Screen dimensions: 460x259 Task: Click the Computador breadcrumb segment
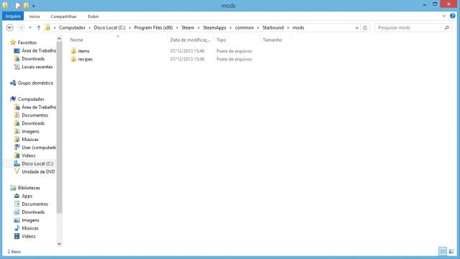(x=72, y=27)
